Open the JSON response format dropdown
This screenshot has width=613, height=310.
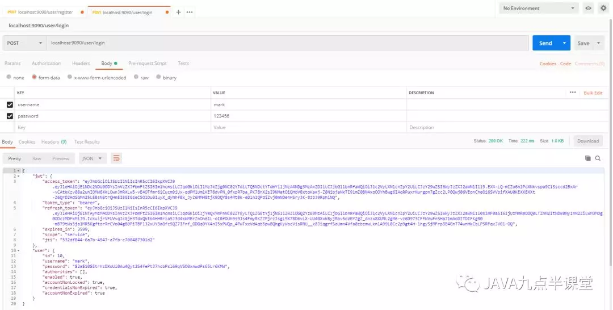point(93,158)
